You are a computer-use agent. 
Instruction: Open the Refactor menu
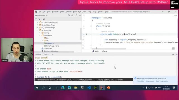69,12
